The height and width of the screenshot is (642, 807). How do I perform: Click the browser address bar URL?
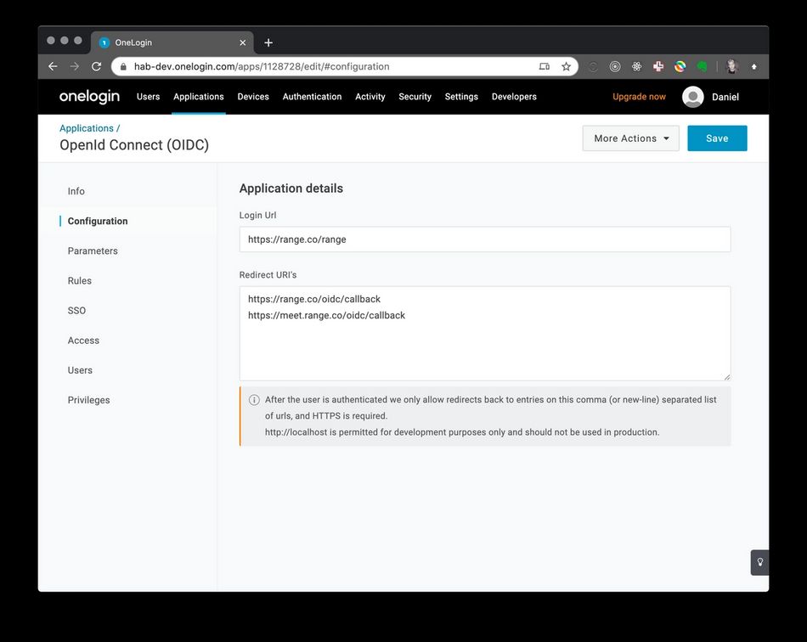[x=262, y=66]
